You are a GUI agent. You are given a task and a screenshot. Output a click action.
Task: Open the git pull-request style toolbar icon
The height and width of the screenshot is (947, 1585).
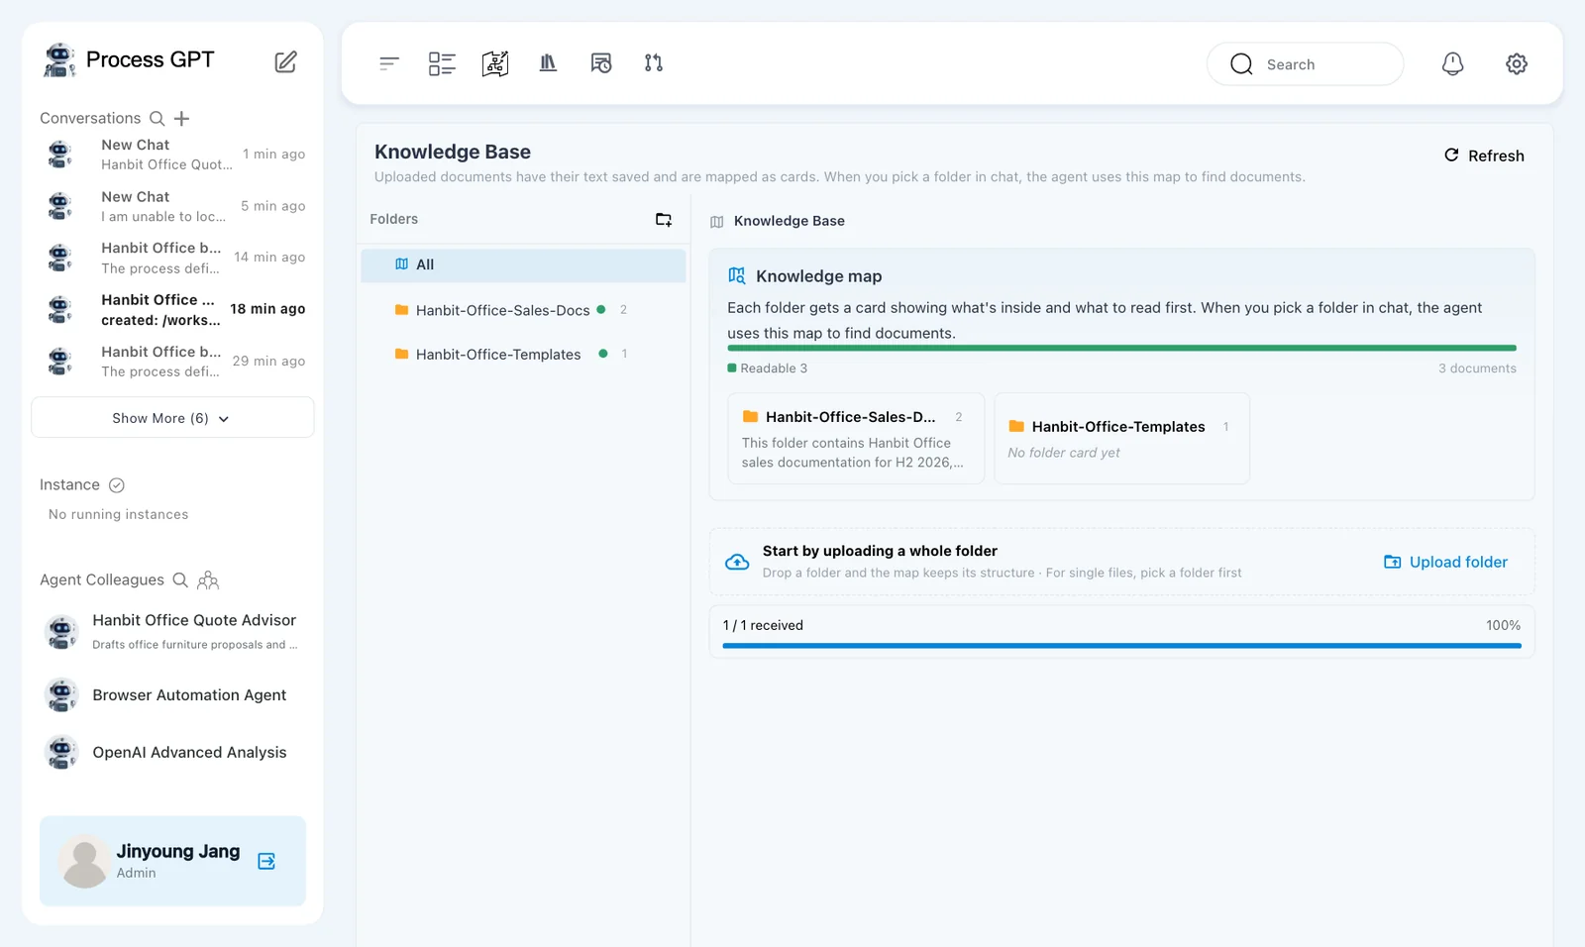[654, 63]
